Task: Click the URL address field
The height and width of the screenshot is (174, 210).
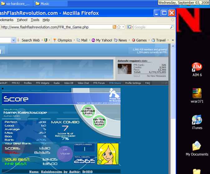Action: (x=56, y=27)
